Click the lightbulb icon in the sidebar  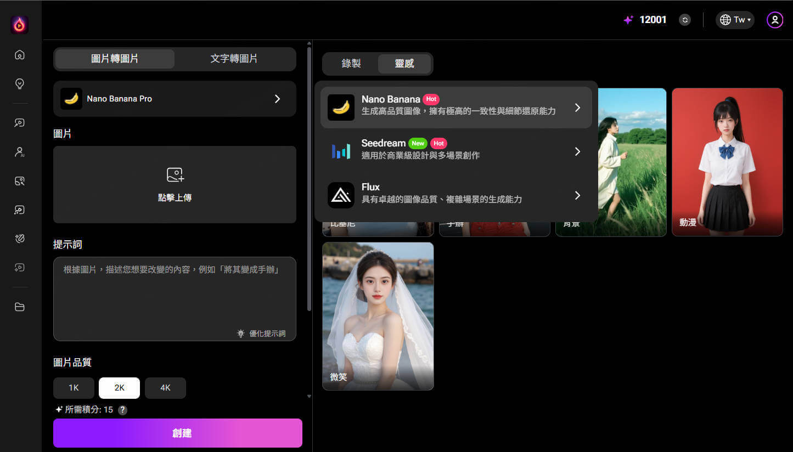coord(20,84)
